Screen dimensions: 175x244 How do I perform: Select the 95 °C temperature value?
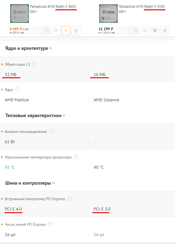pyautogui.click(x=10, y=167)
